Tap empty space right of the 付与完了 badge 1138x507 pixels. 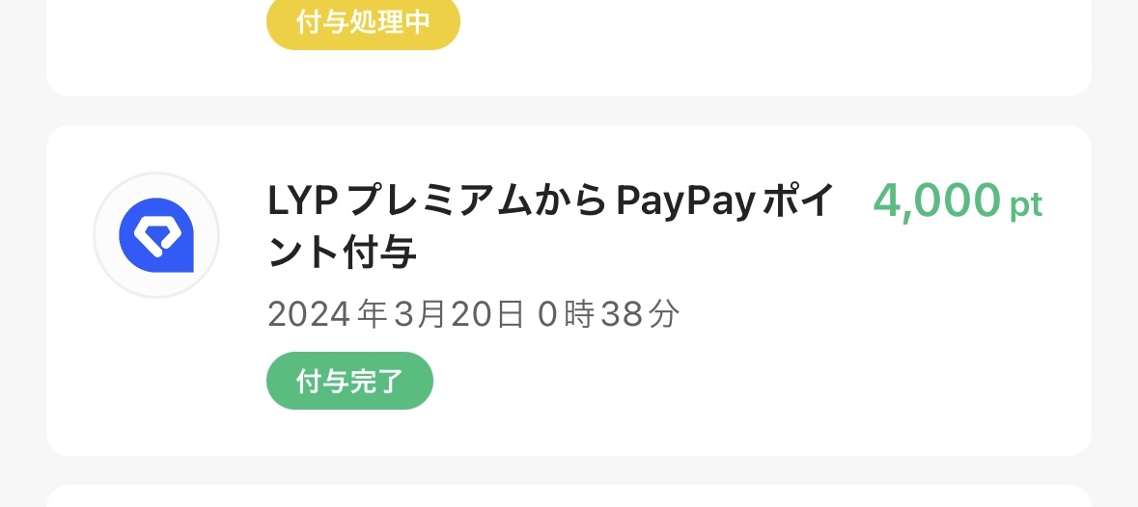coord(726,381)
